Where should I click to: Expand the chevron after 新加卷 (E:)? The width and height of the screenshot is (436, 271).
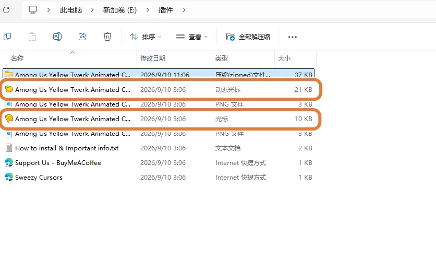tap(148, 10)
